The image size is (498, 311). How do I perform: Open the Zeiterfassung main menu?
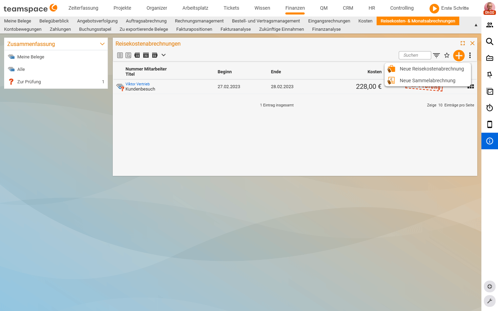tap(83, 8)
